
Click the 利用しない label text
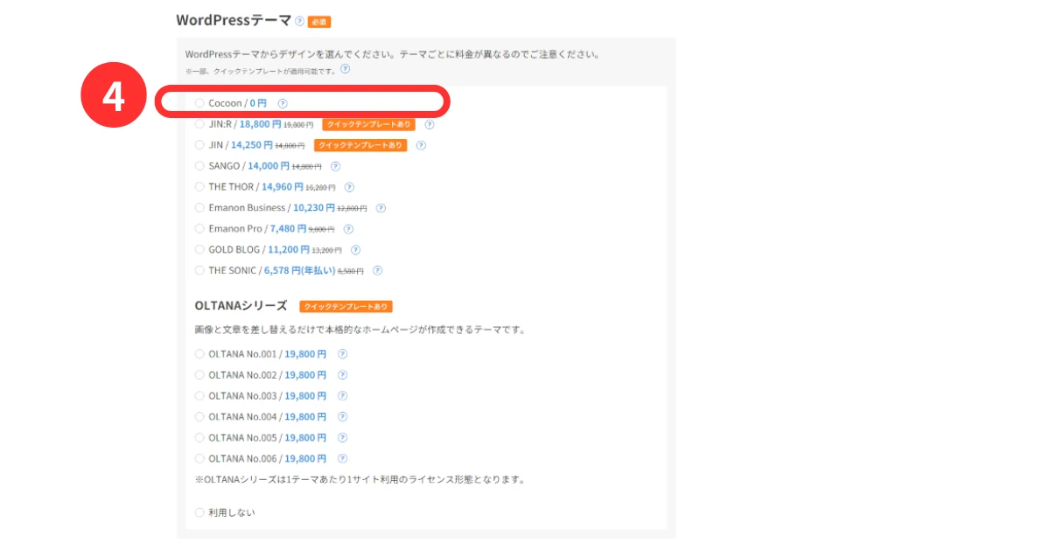232,512
